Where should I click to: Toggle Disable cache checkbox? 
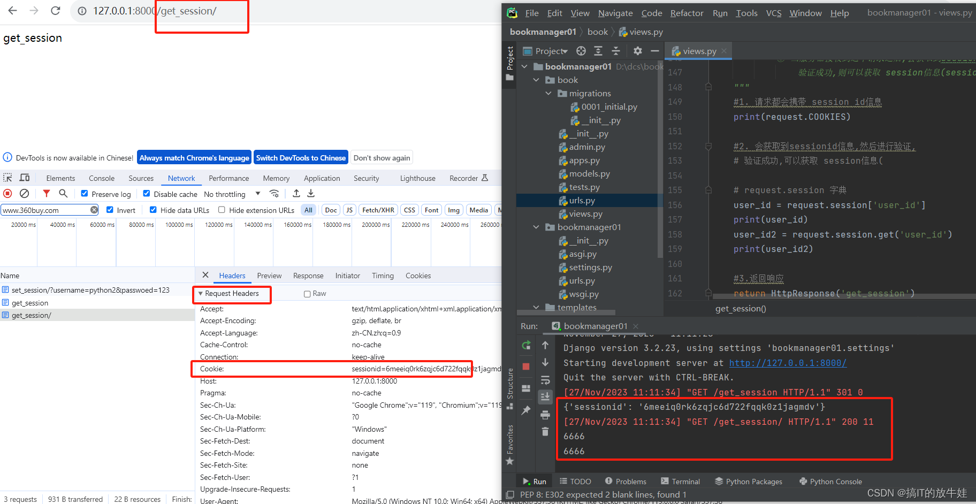point(147,194)
